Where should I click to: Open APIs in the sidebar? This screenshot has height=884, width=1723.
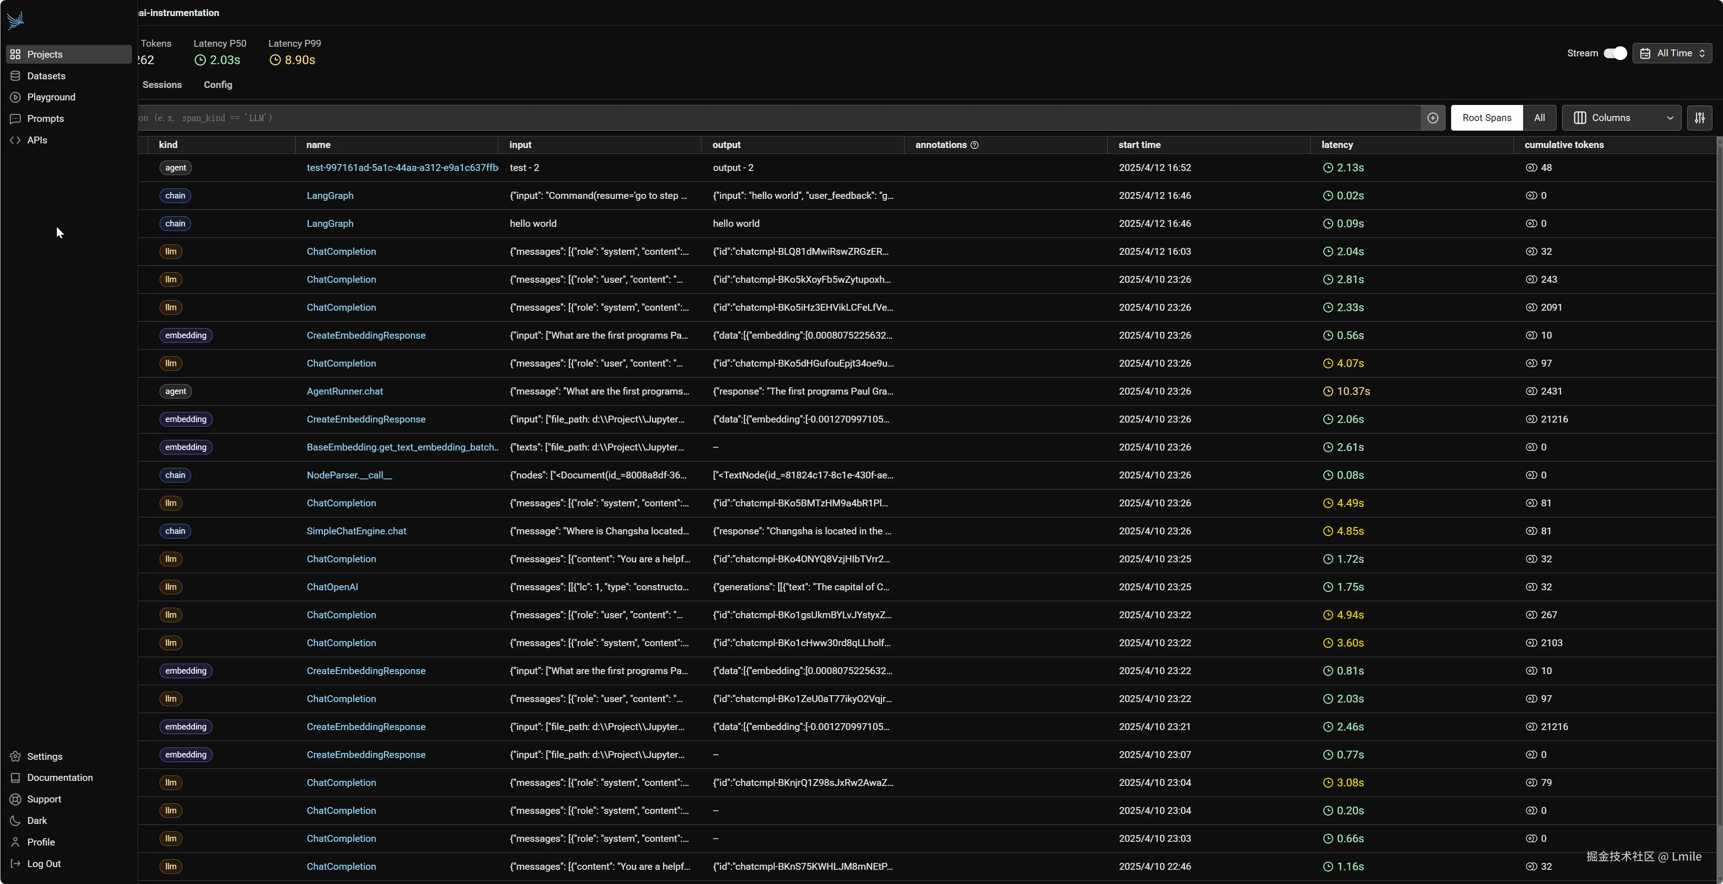coord(37,140)
